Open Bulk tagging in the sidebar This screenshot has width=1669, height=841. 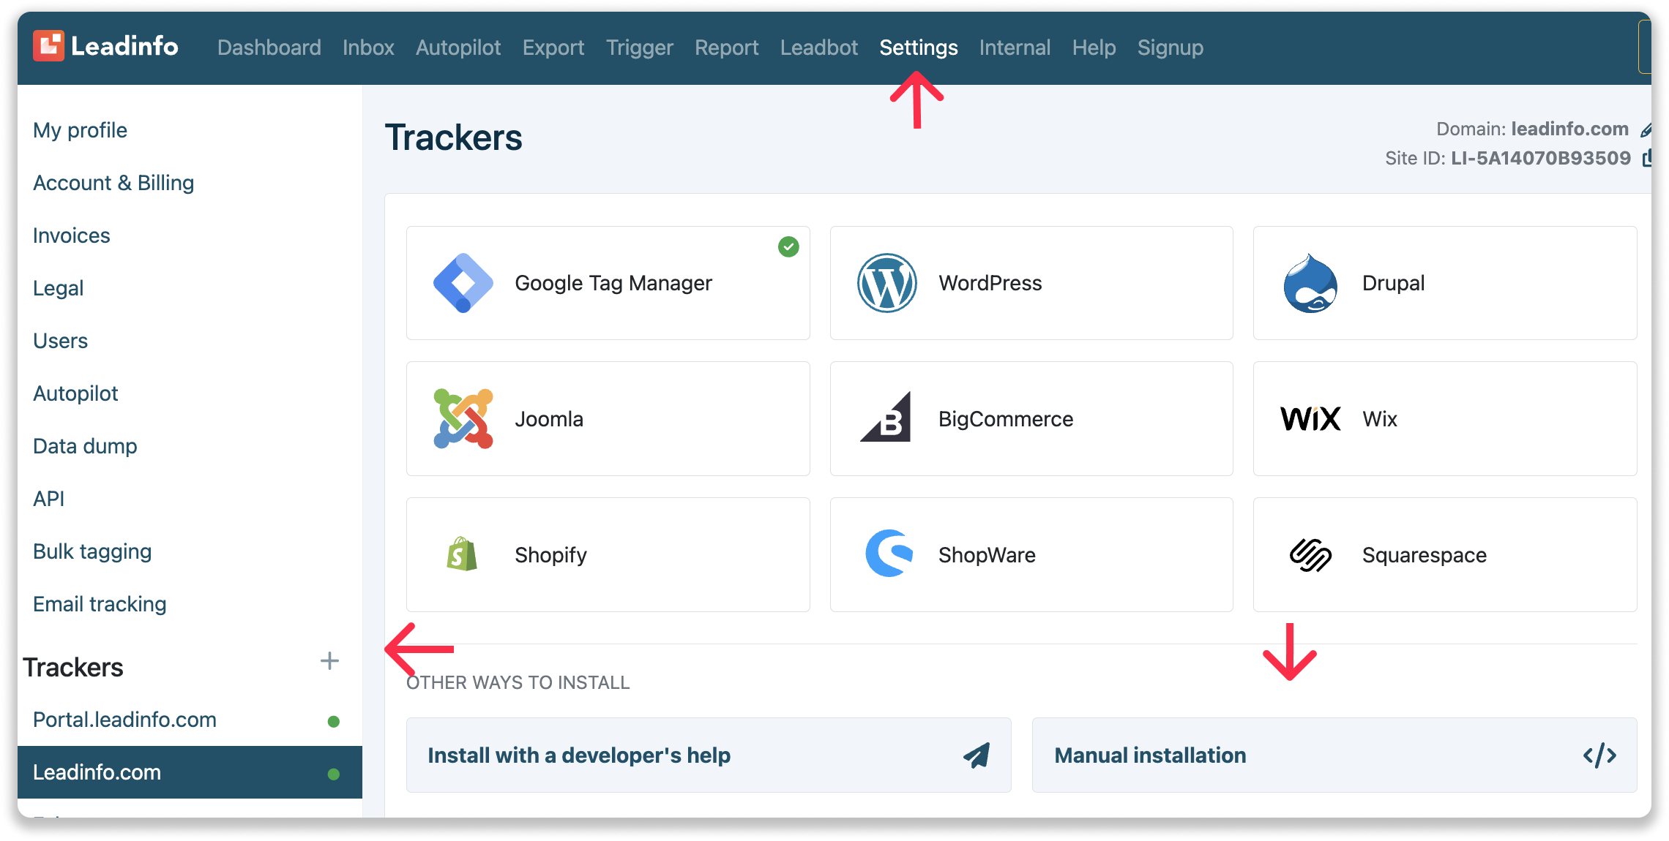pyautogui.click(x=92, y=551)
